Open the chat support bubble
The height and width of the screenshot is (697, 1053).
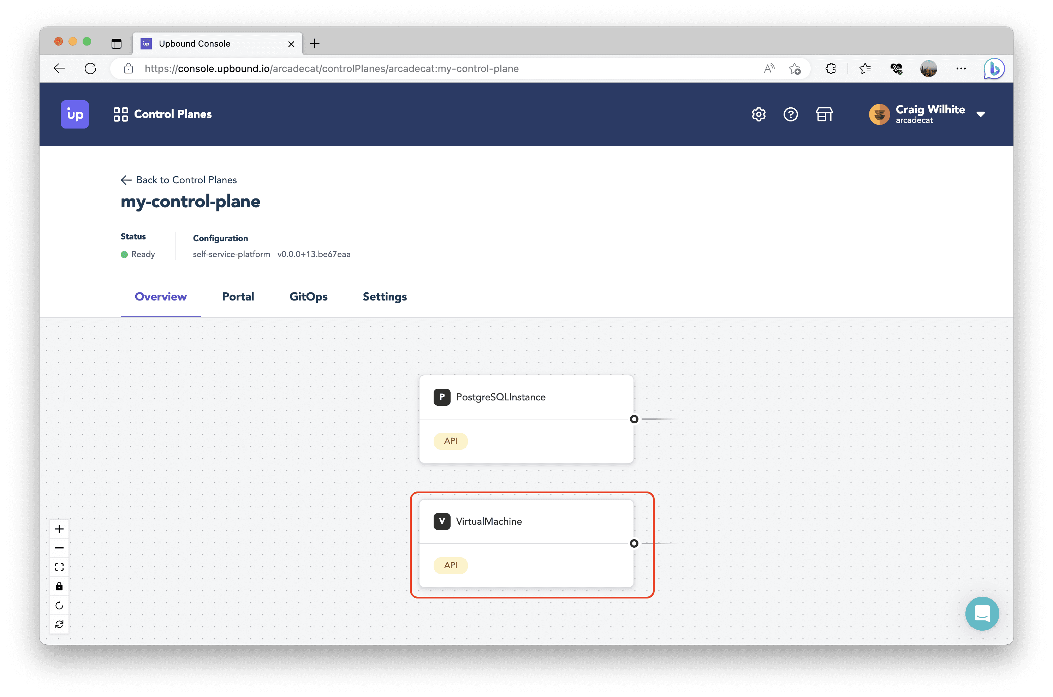click(982, 613)
